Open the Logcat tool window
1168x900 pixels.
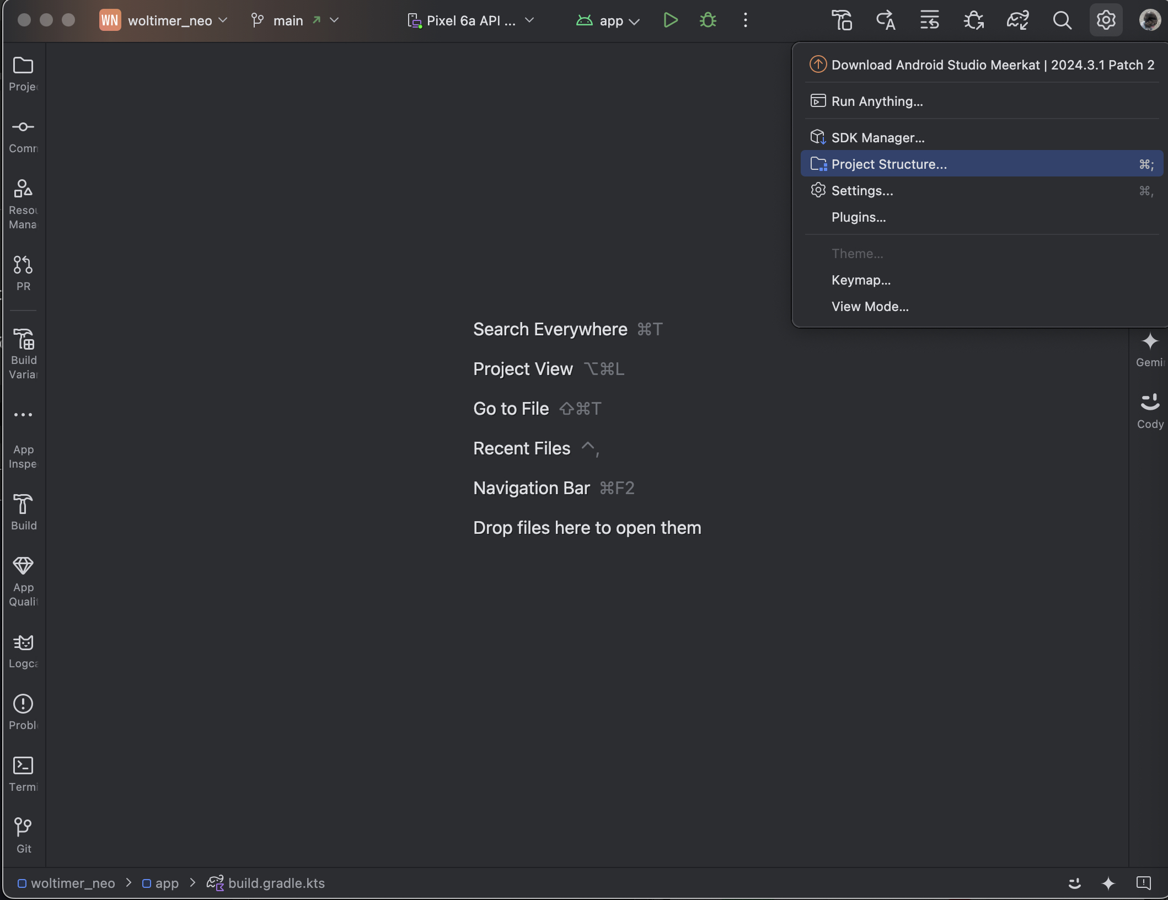tap(23, 651)
